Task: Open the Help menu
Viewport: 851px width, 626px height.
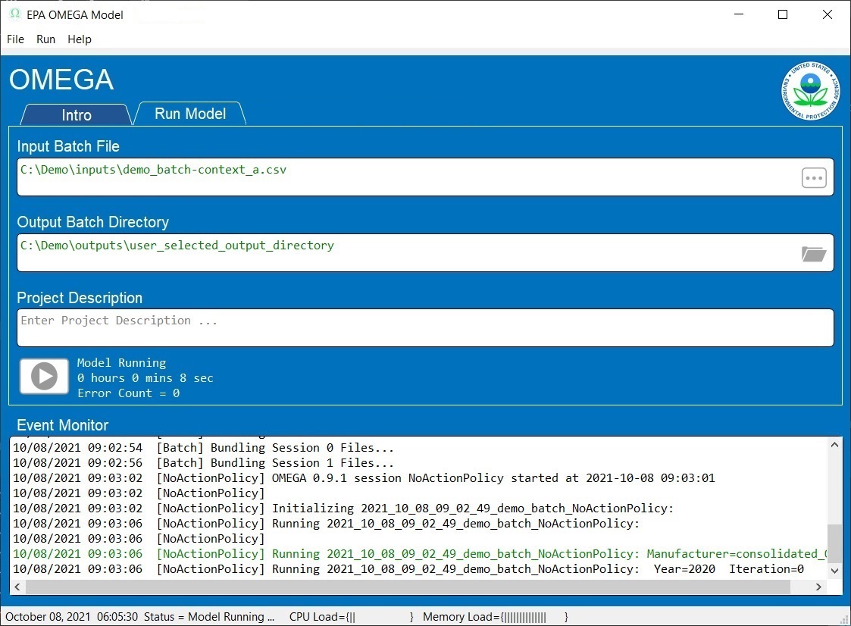Action: tap(80, 39)
